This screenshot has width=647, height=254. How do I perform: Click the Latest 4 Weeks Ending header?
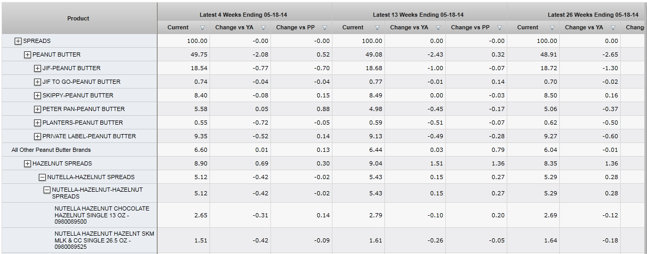coord(244,15)
